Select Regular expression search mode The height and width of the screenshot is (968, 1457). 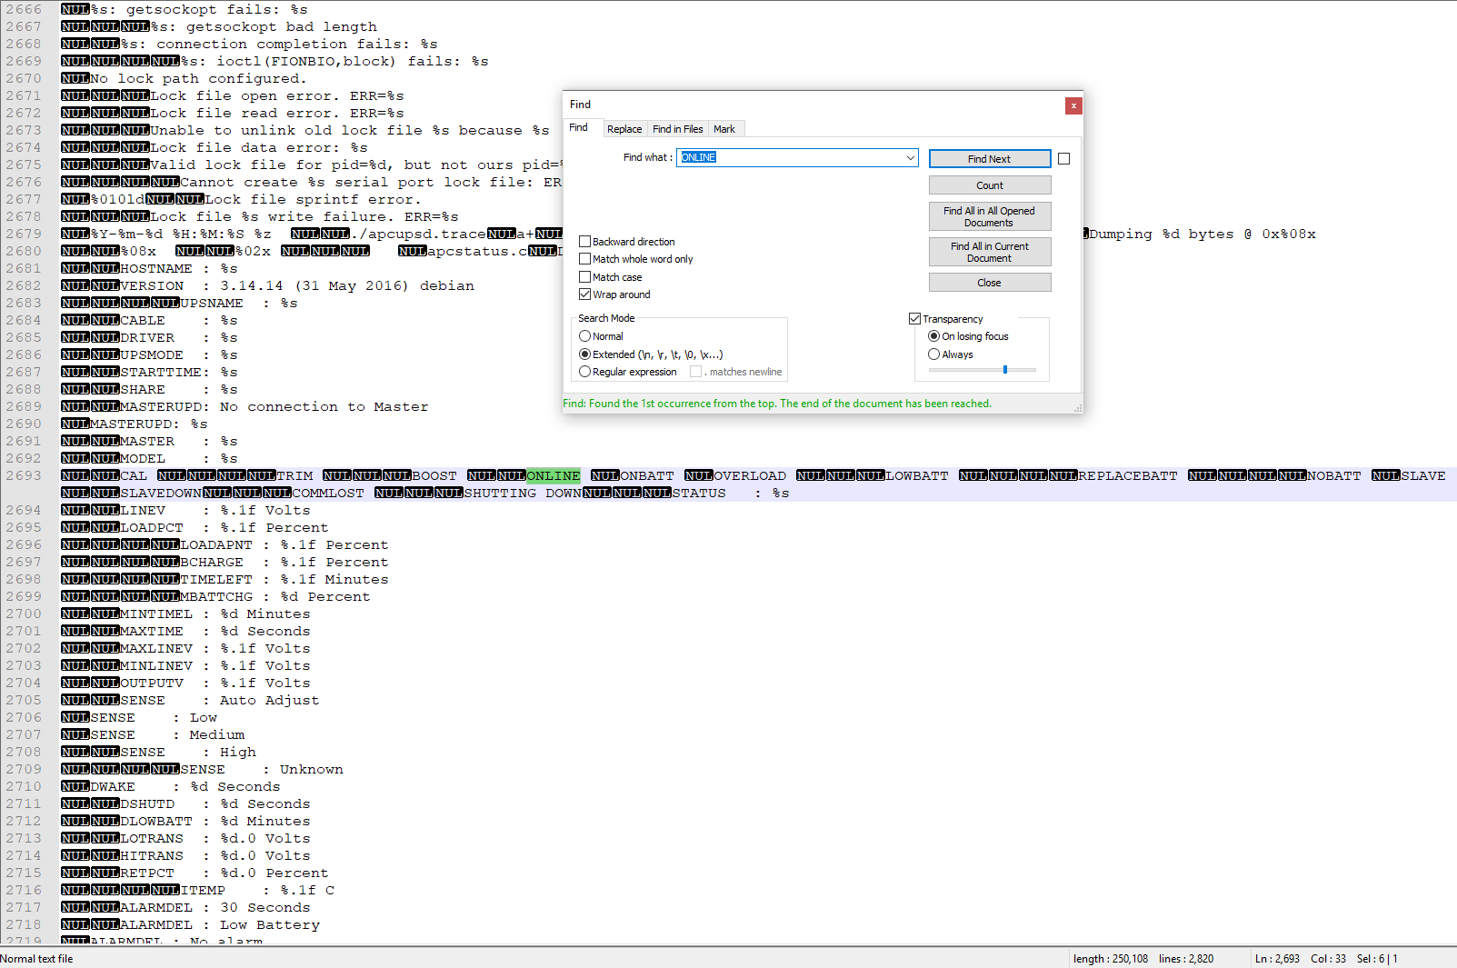tap(585, 372)
